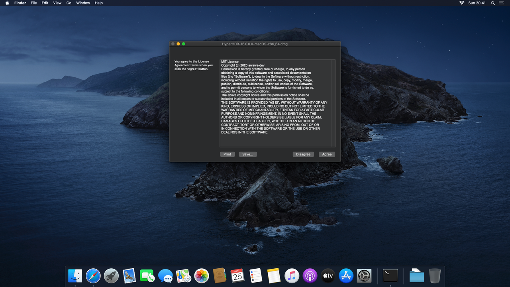Open Calendar from the Dock
Image resolution: width=510 pixels, height=287 pixels.
(x=238, y=275)
